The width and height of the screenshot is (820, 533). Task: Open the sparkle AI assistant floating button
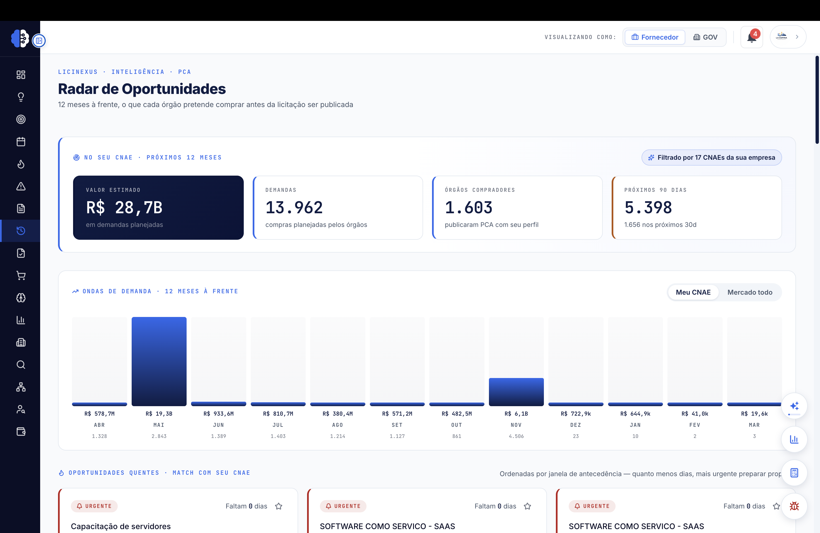pyautogui.click(x=794, y=406)
